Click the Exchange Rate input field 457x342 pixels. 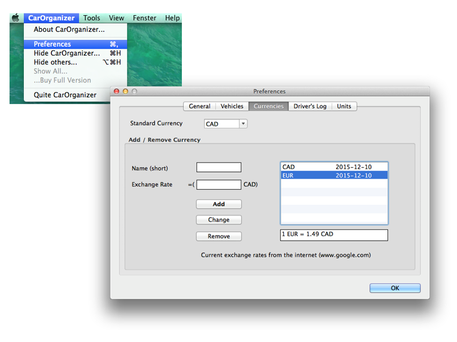point(219,184)
